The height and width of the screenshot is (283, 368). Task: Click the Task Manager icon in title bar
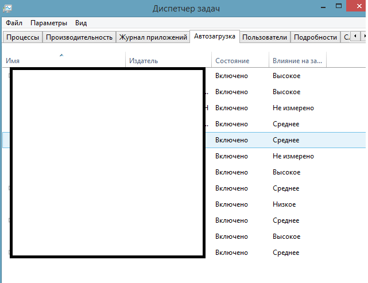[x=7, y=9]
